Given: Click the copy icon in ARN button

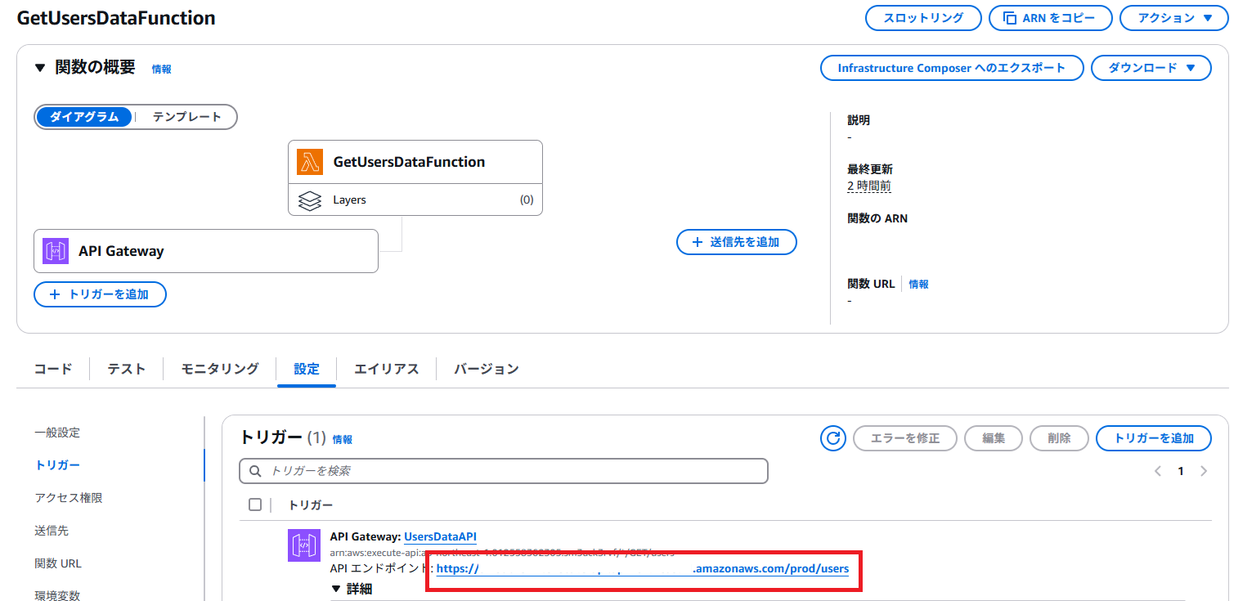Looking at the screenshot, I should point(1010,18).
